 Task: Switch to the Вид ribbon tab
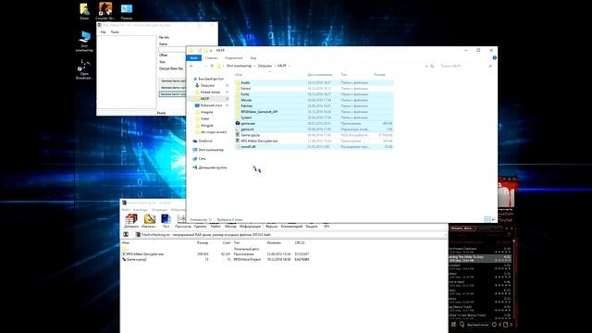coord(253,57)
